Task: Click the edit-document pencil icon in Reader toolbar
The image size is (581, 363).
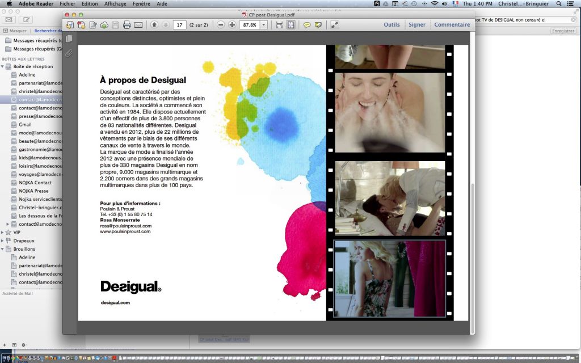Action: [92, 25]
